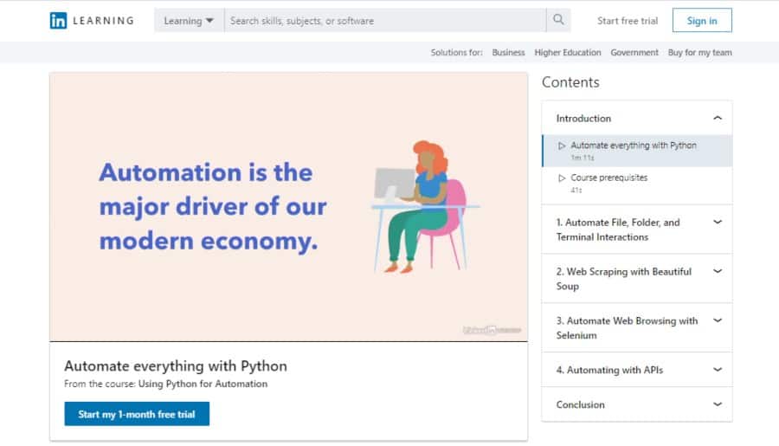Image resolution: width=779 pixels, height=446 pixels.
Task: Open the Higher Education solutions link
Action: [x=567, y=52]
